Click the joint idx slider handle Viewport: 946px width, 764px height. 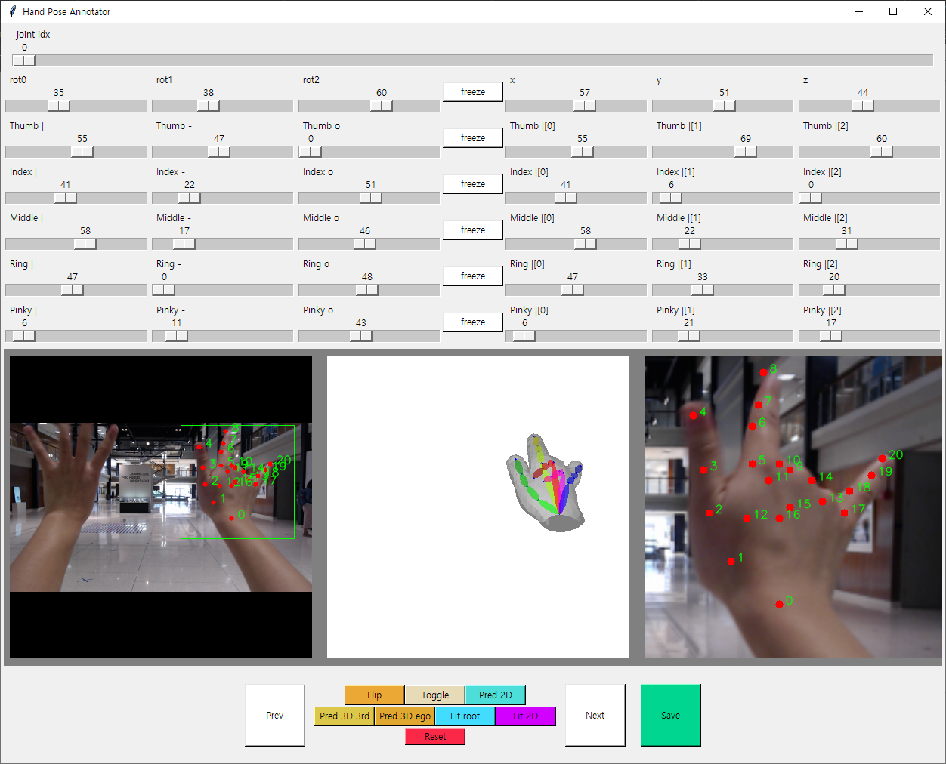(x=23, y=60)
